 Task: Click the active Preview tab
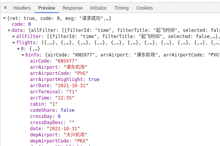click(x=47, y=8)
